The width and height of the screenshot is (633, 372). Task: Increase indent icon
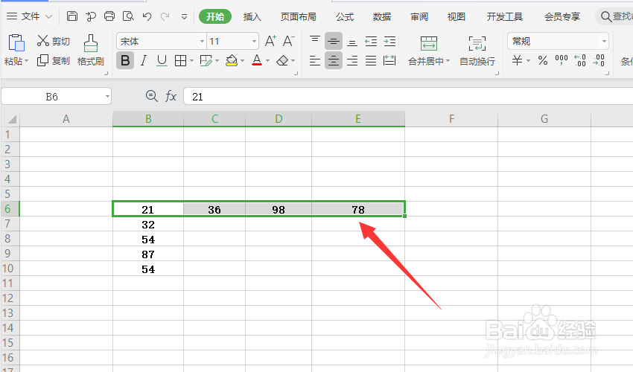389,41
